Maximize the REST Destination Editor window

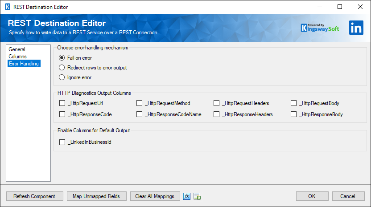[x=340, y=7]
